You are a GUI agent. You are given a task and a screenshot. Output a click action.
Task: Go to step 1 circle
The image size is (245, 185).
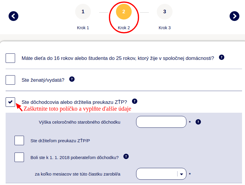83,12
